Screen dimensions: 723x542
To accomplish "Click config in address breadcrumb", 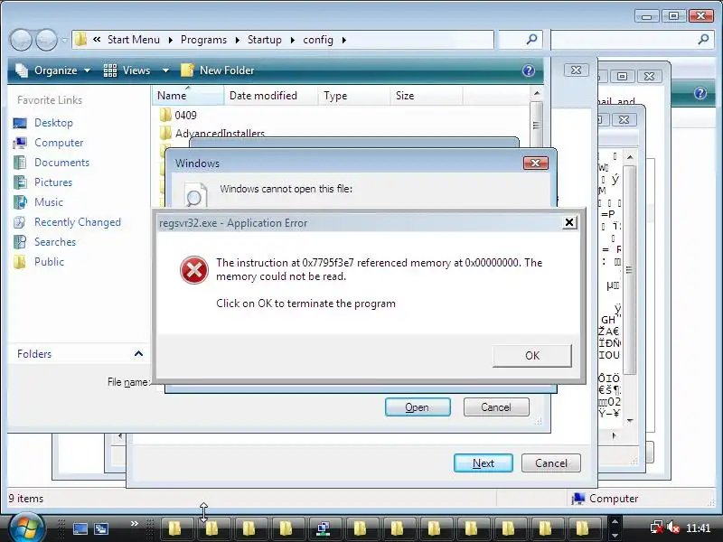I will [x=318, y=40].
